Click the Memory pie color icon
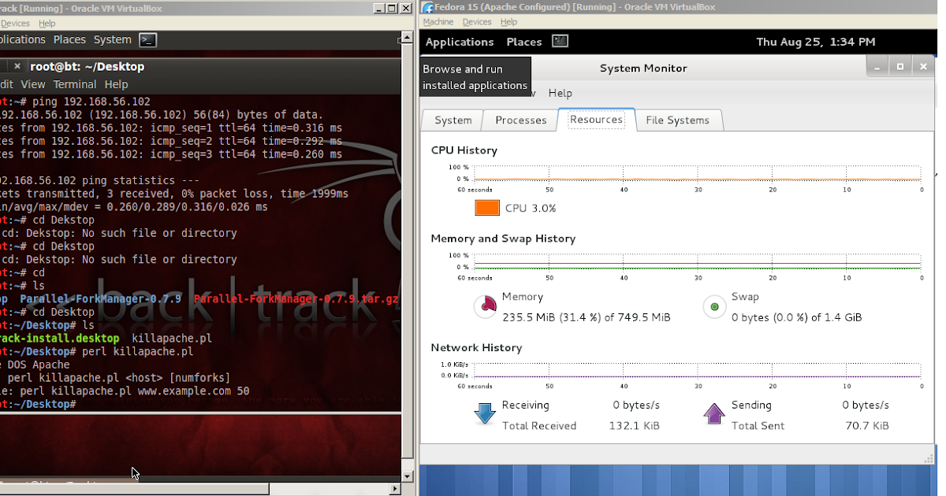The height and width of the screenshot is (496, 946). [x=486, y=306]
